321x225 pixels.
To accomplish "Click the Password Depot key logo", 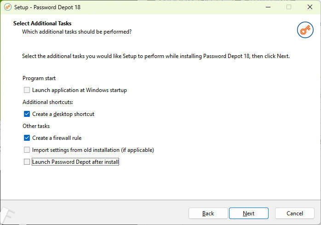I will [305, 30].
